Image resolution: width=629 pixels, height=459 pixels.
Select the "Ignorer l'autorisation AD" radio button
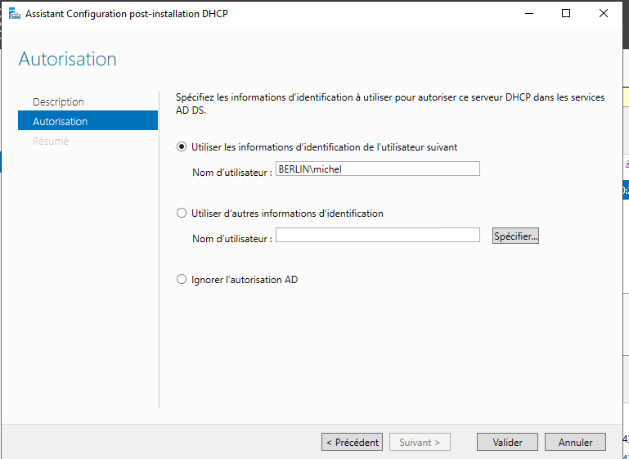point(182,280)
